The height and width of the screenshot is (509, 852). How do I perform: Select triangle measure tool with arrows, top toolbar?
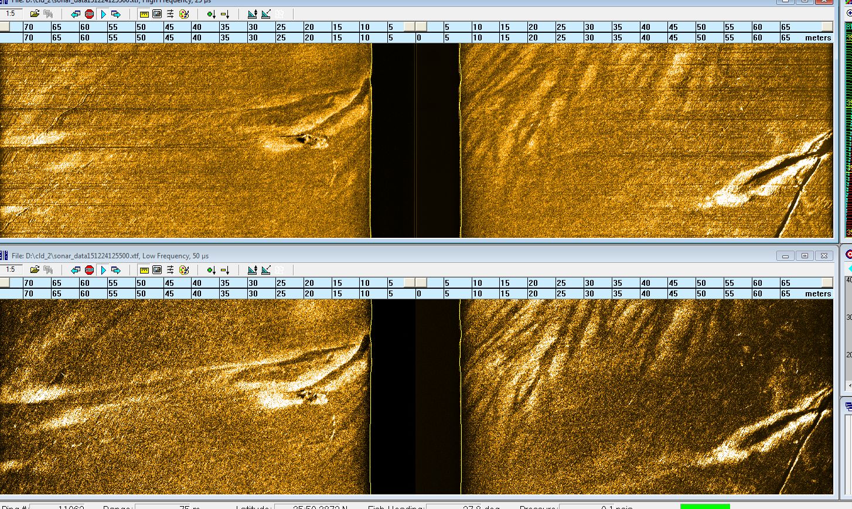(x=253, y=14)
